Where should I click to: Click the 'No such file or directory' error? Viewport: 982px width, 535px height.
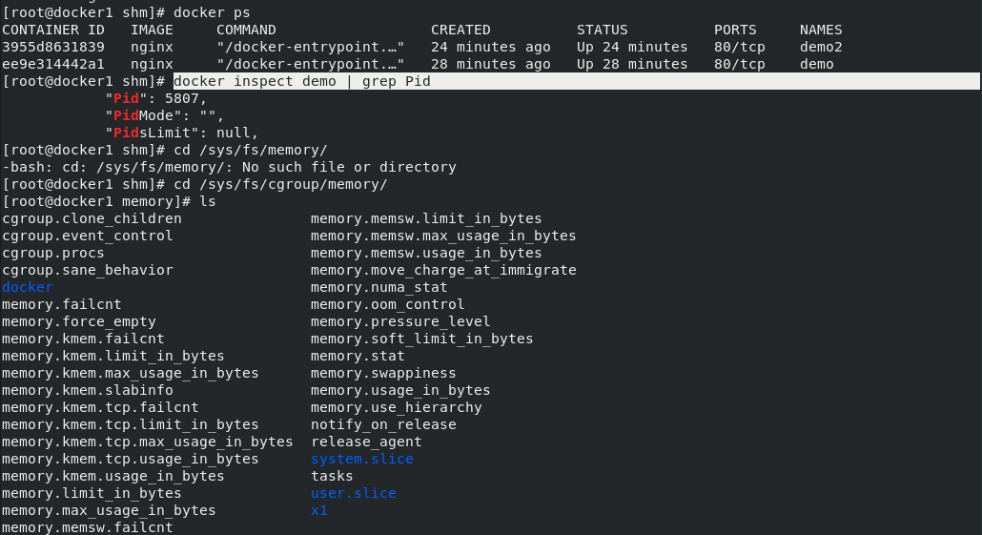[x=349, y=167]
